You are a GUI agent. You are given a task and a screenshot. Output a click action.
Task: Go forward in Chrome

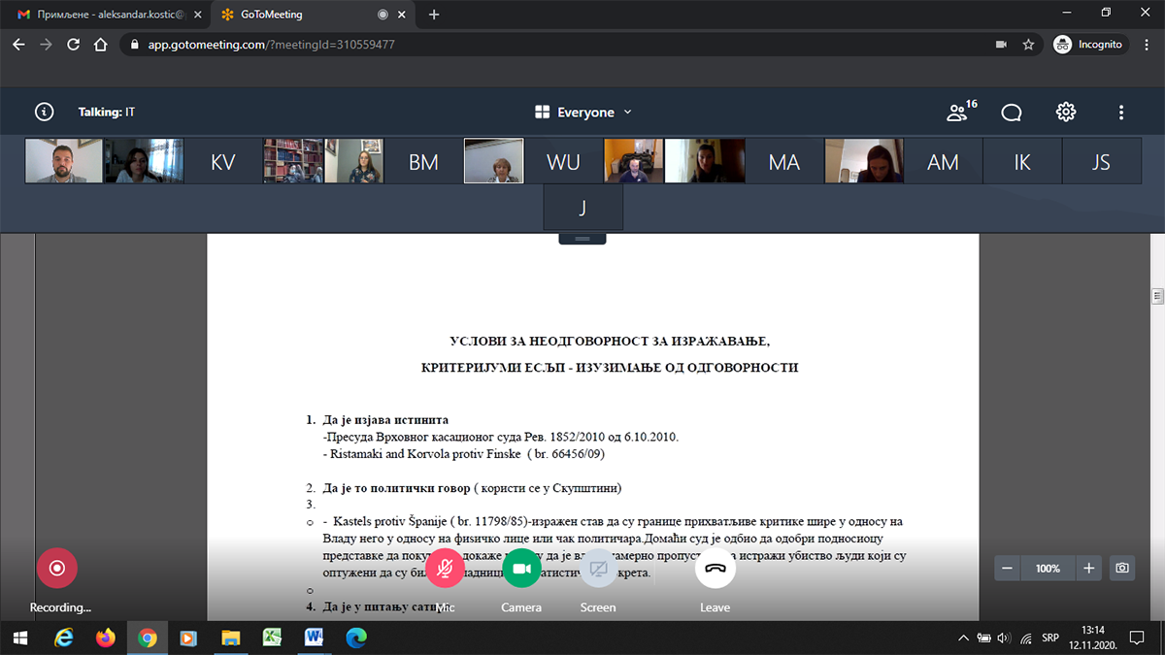[x=46, y=45]
